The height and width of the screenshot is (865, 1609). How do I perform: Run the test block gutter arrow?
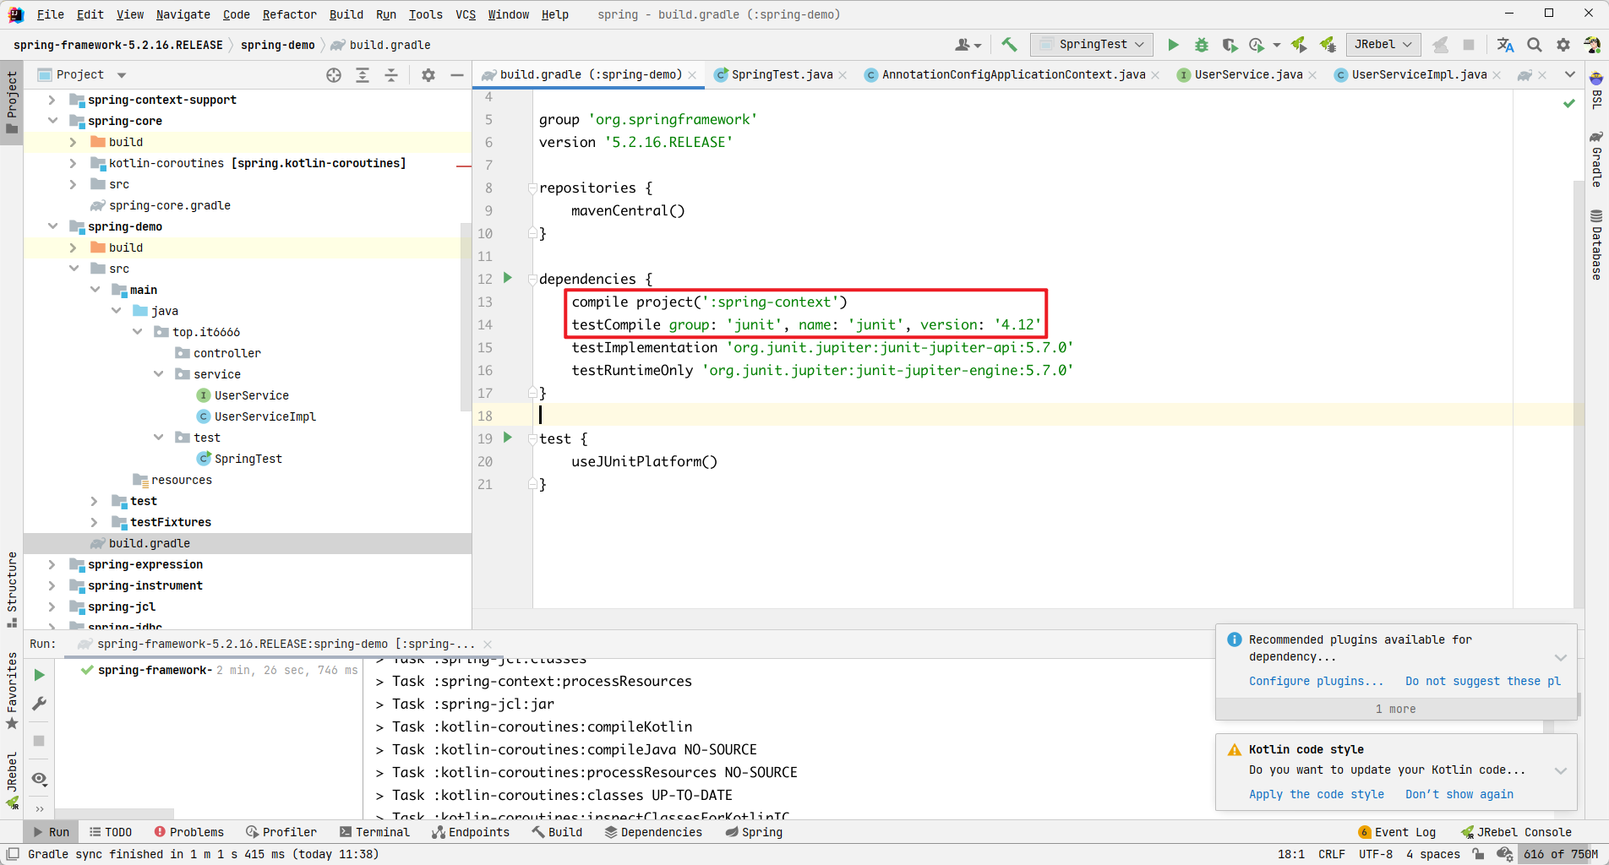pyautogui.click(x=508, y=438)
